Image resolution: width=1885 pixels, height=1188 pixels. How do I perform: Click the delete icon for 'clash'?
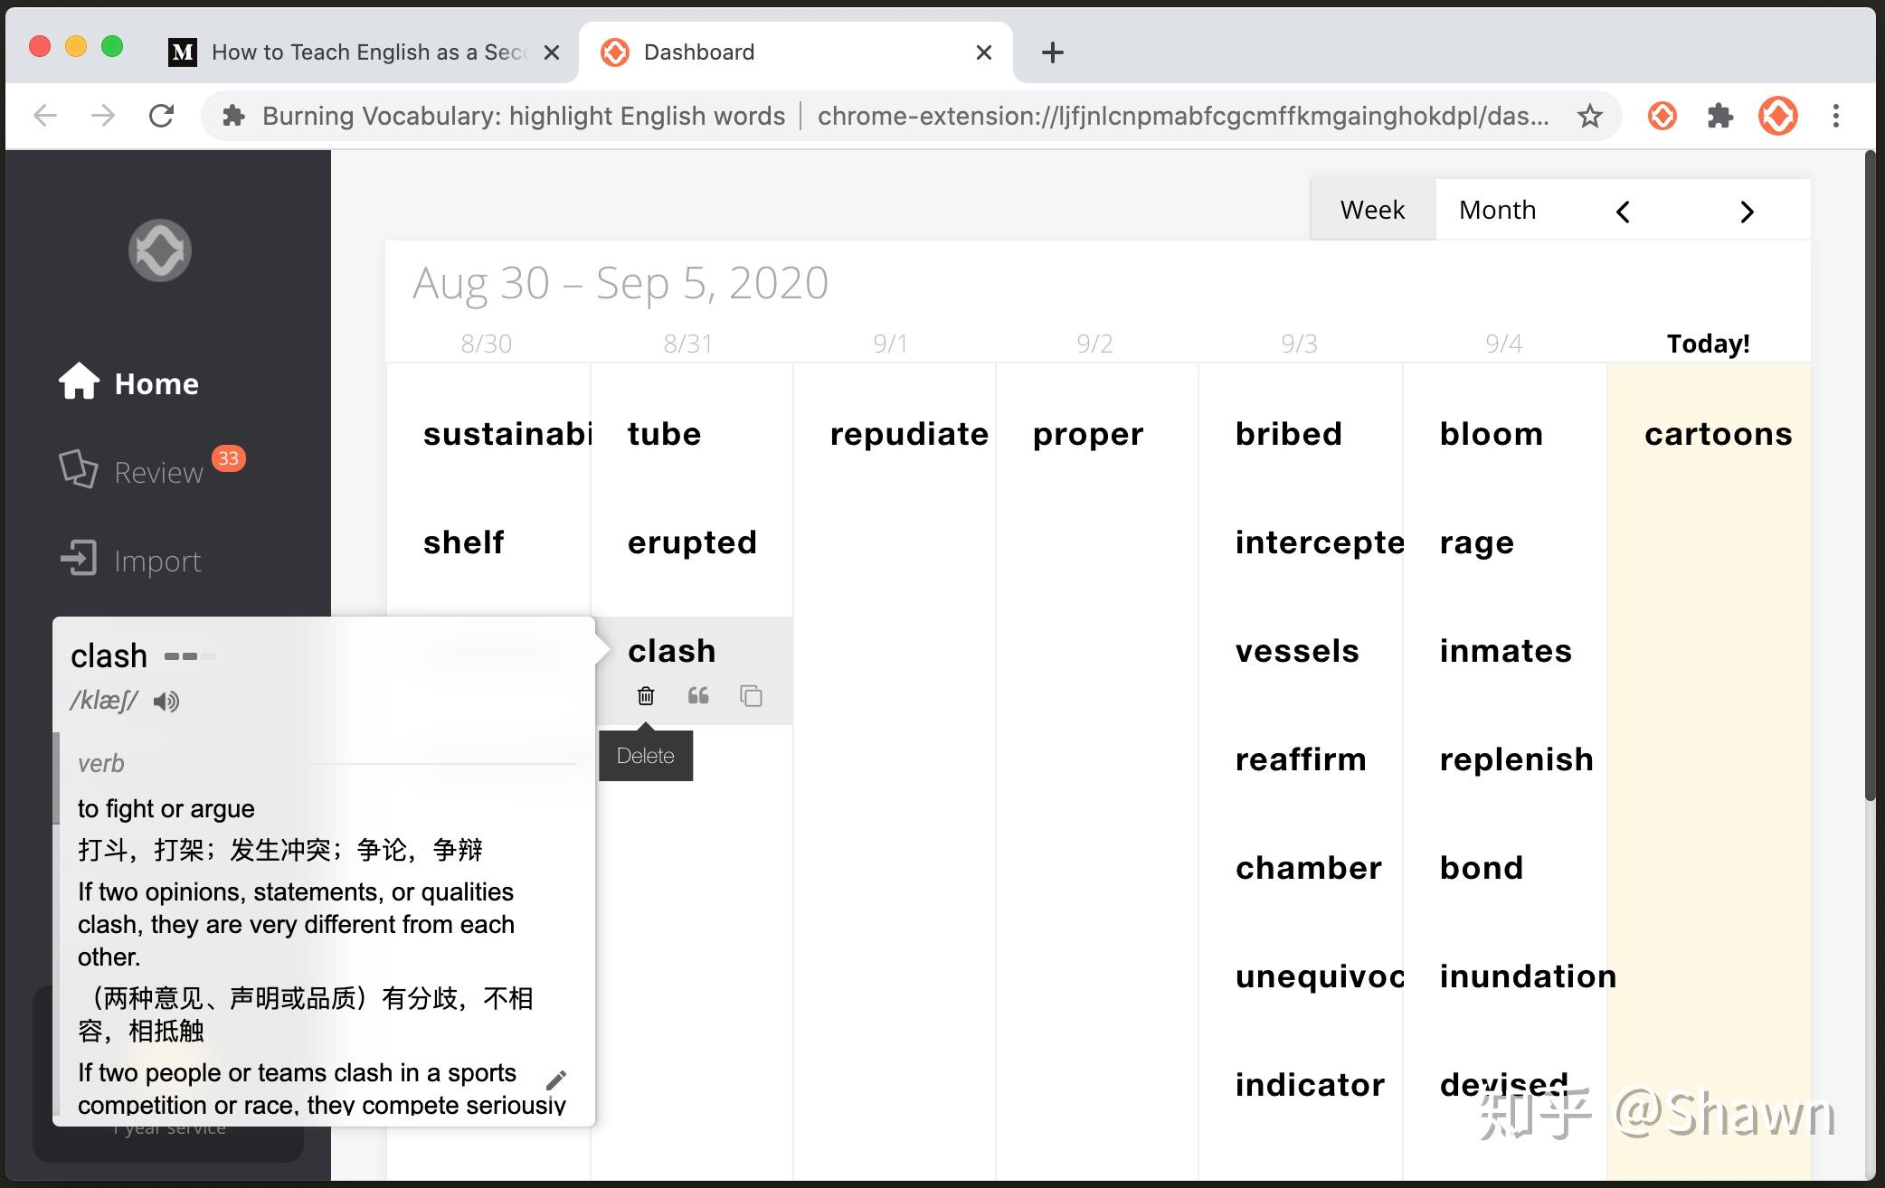tap(645, 697)
